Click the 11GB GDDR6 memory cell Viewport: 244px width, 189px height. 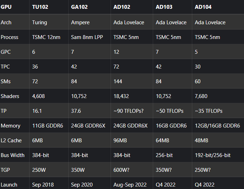(x=48, y=125)
